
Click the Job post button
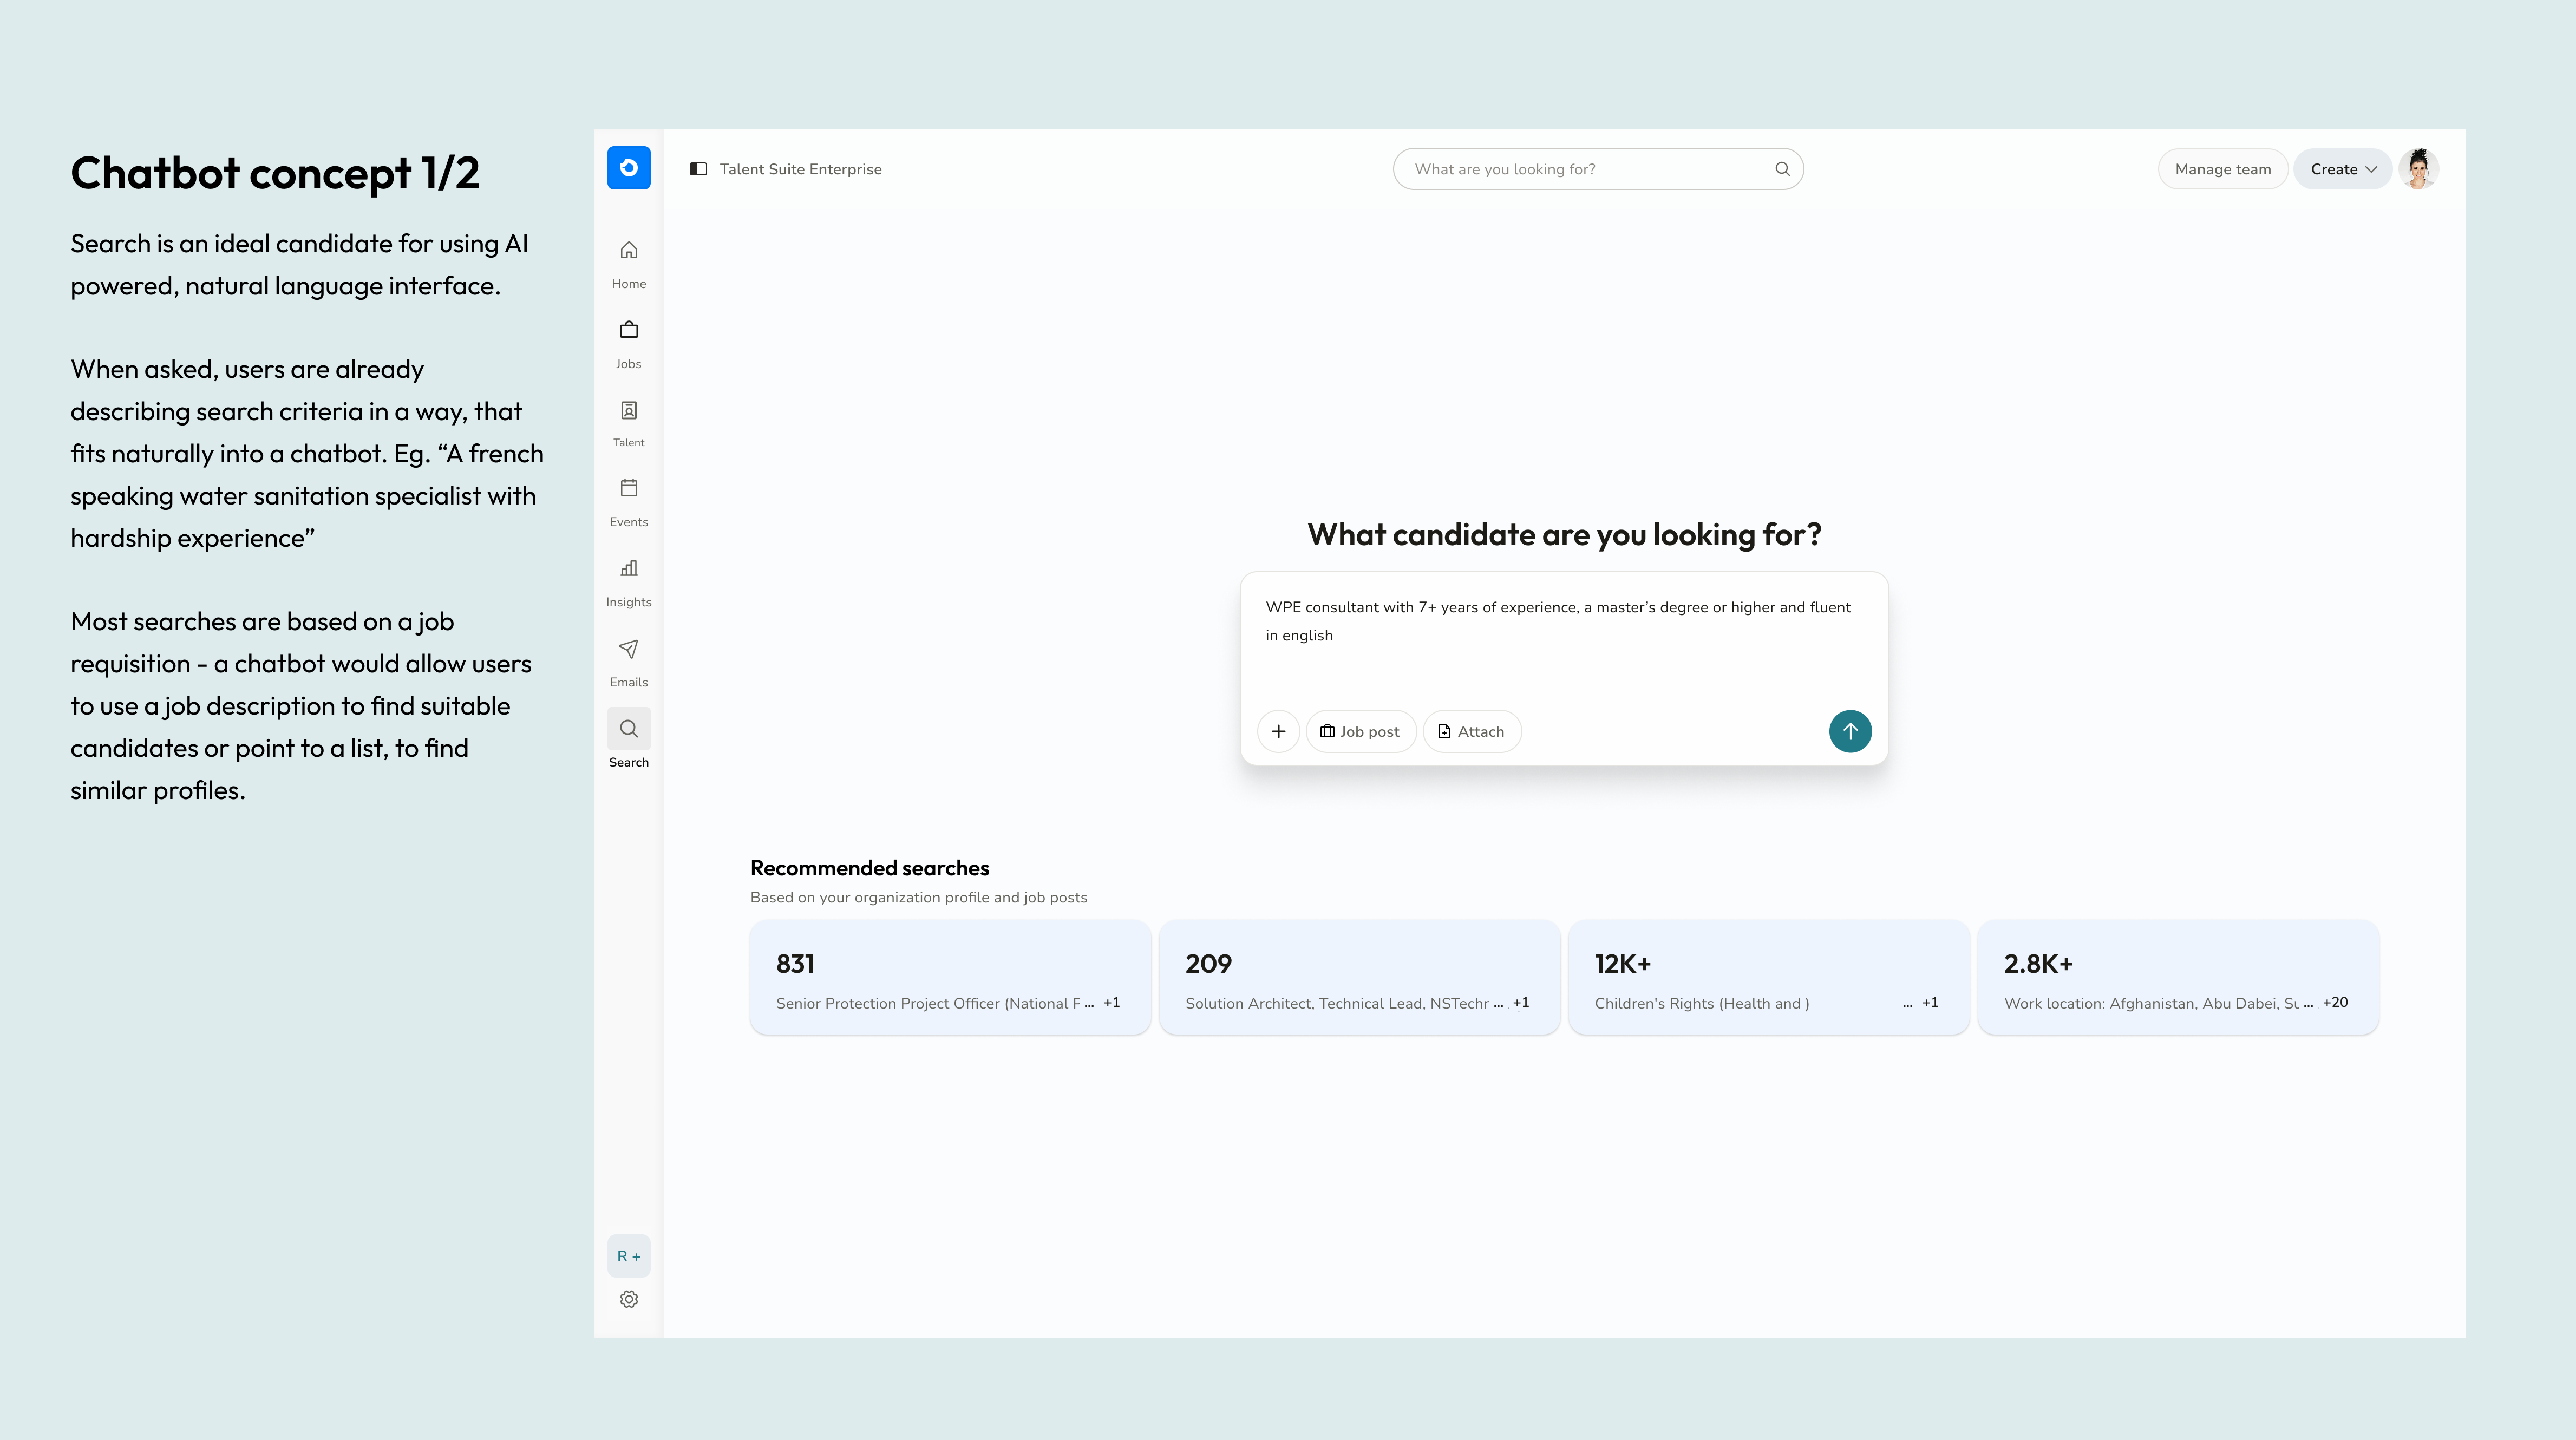(x=1360, y=731)
